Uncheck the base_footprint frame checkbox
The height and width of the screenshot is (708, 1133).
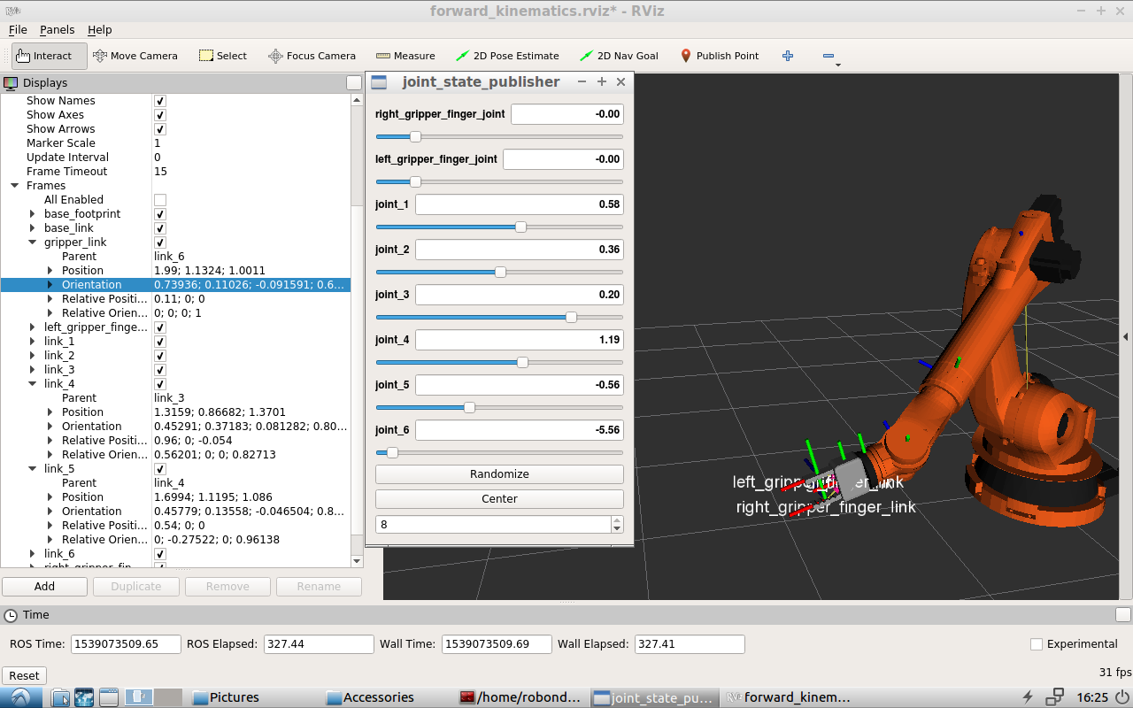pyautogui.click(x=160, y=214)
